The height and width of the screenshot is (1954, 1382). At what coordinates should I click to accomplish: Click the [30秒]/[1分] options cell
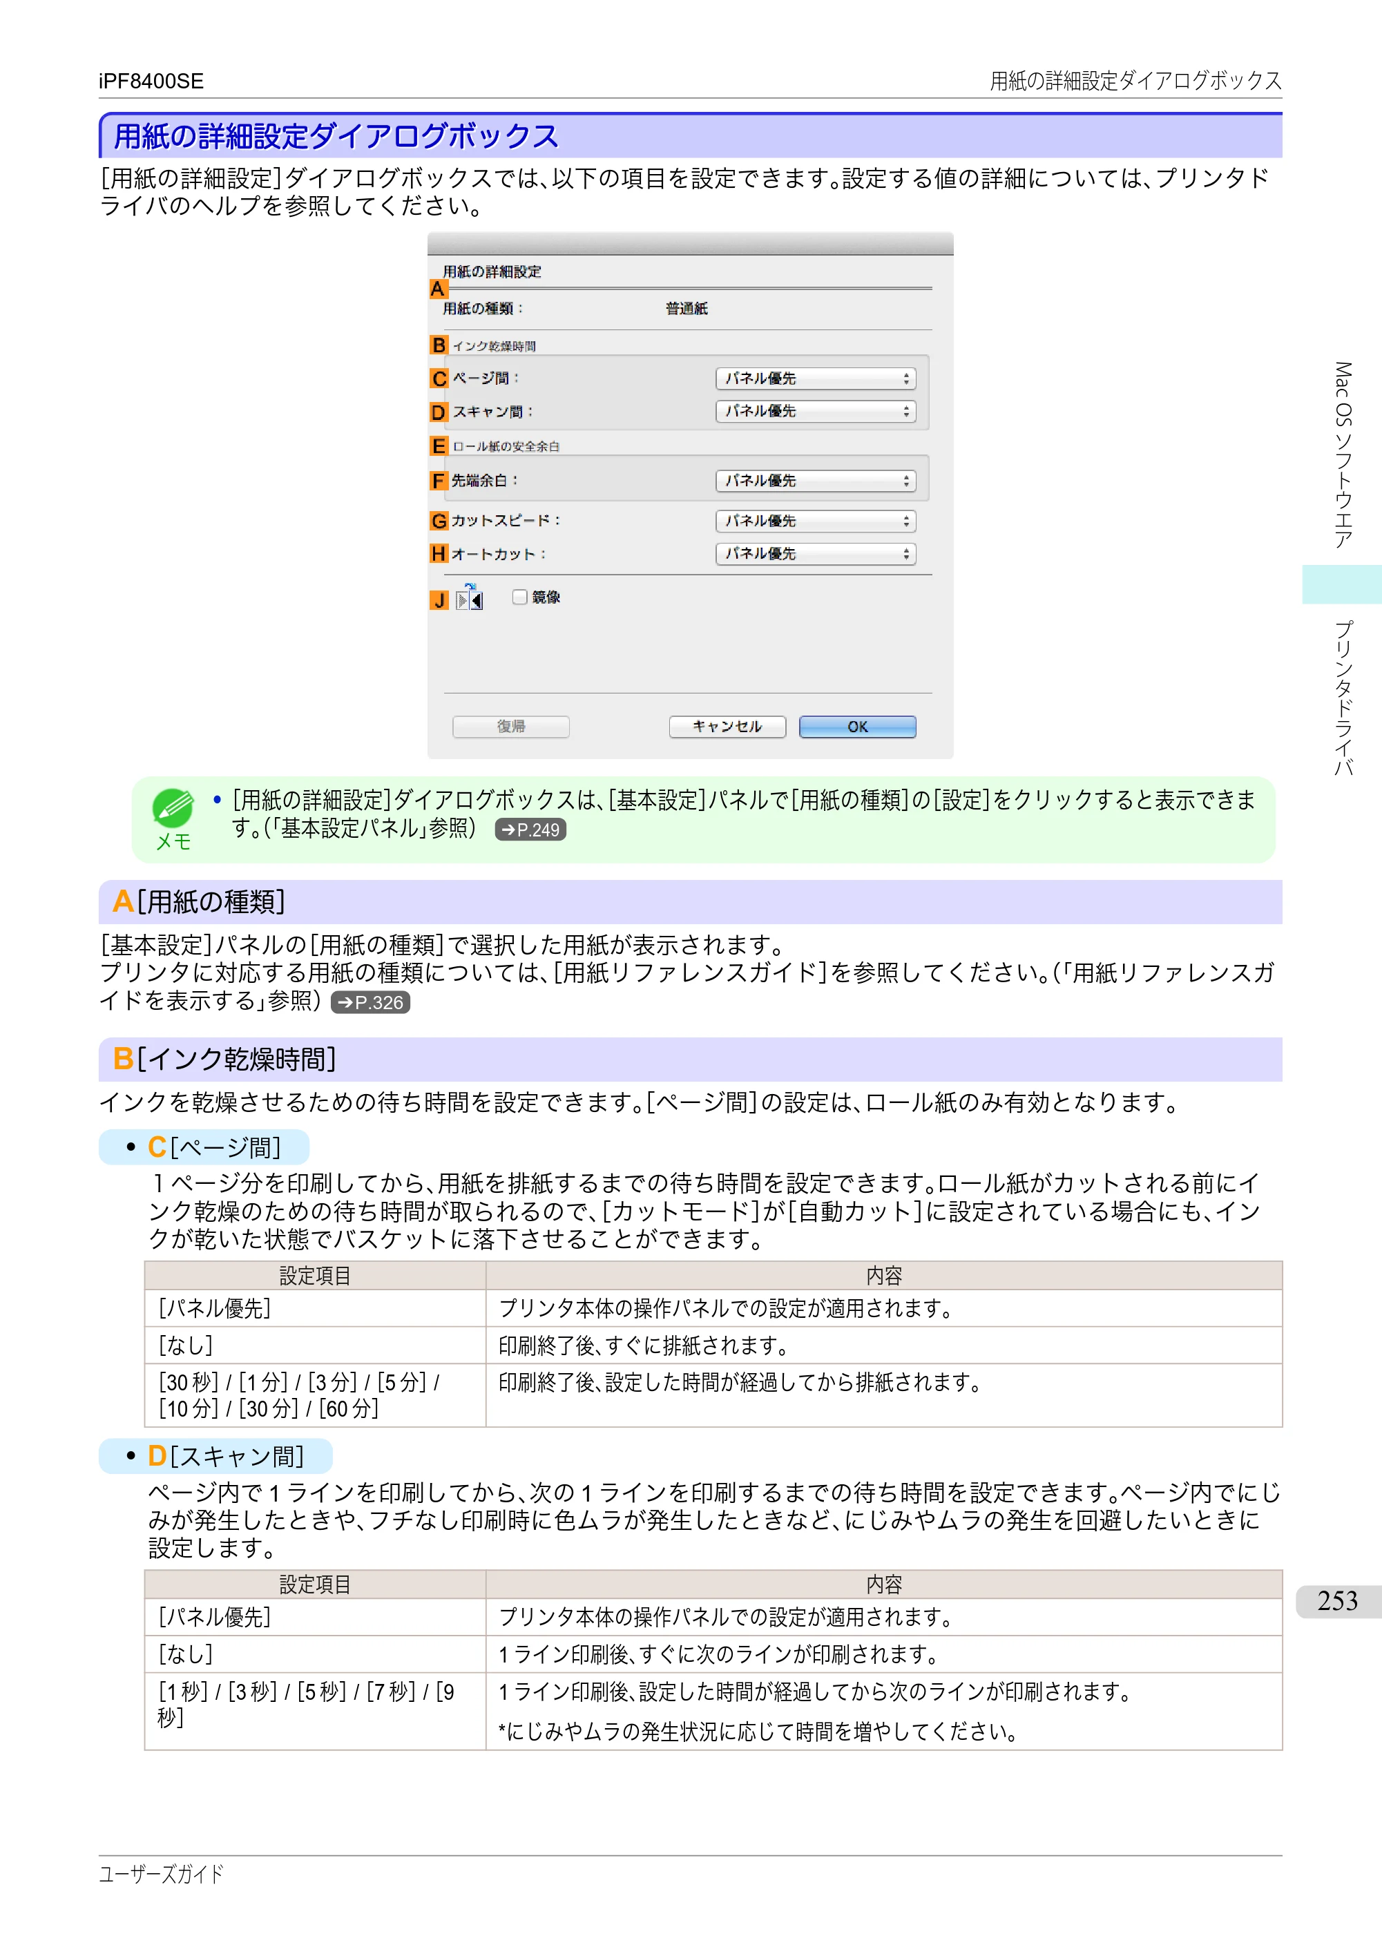coord(315,1396)
